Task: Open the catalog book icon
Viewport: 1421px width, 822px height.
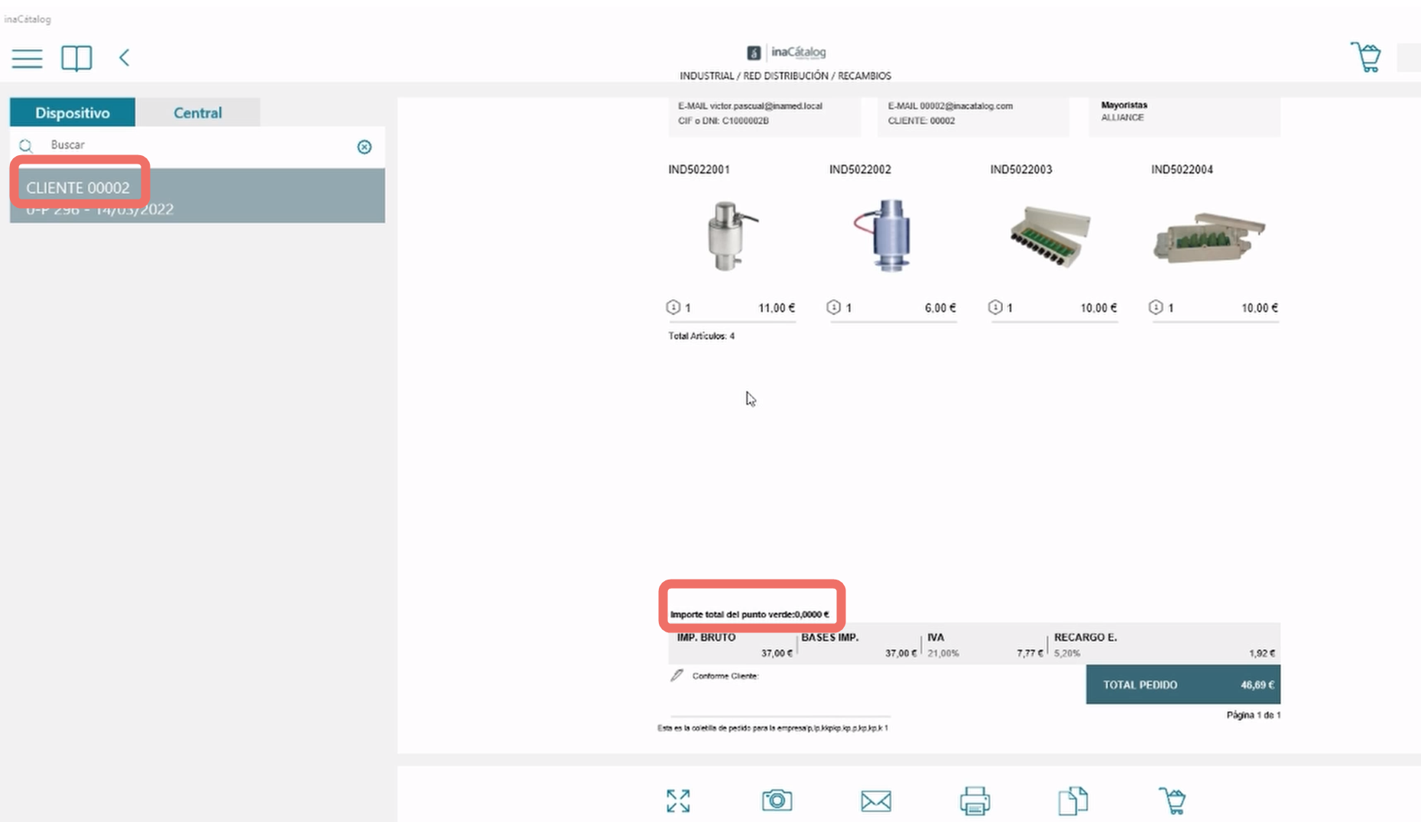Action: coord(76,58)
